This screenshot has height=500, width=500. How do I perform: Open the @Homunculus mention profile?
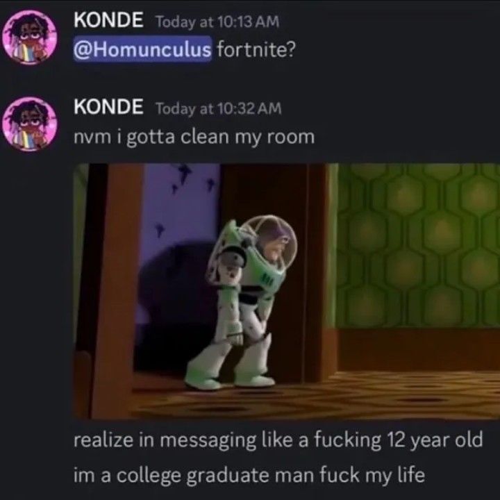(x=142, y=49)
